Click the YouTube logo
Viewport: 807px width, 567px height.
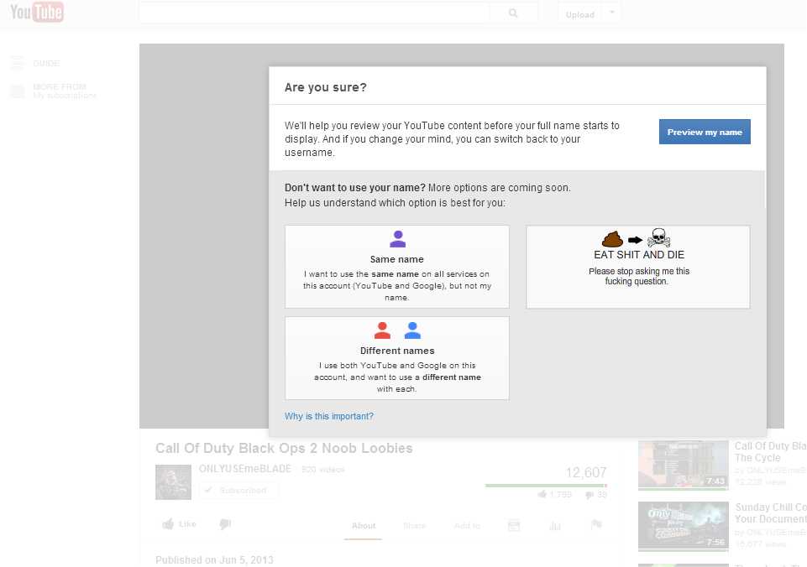tap(37, 13)
